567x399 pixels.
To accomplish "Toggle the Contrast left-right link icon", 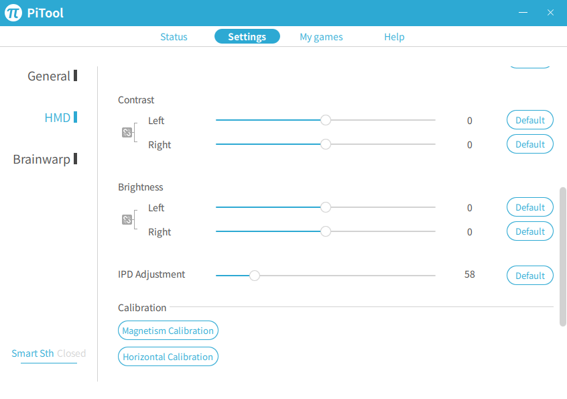I will click(x=127, y=133).
